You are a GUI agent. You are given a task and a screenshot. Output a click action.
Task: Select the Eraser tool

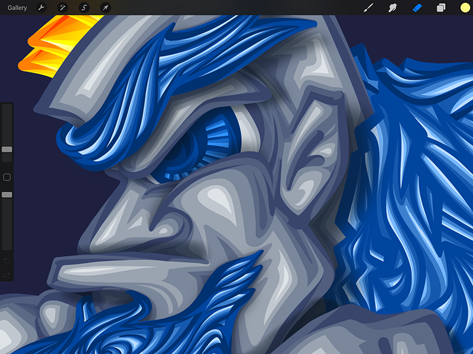click(x=417, y=8)
